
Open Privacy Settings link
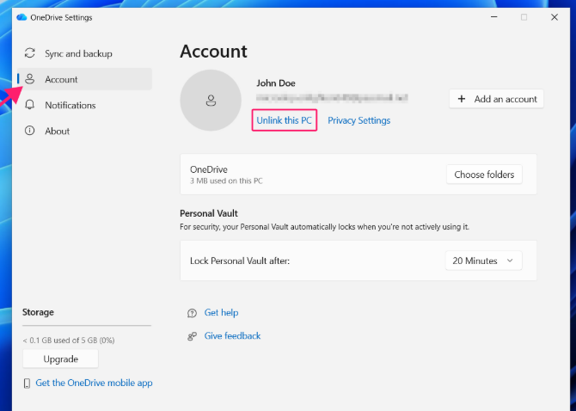(x=358, y=120)
